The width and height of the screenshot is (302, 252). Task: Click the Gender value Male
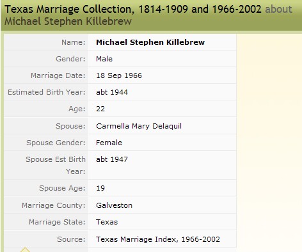[104, 59]
